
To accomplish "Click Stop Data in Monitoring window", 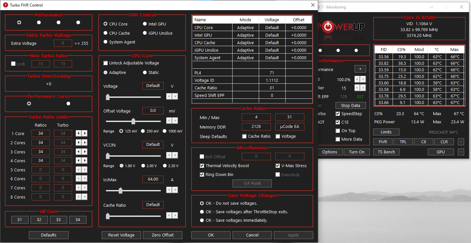I will point(350,106).
